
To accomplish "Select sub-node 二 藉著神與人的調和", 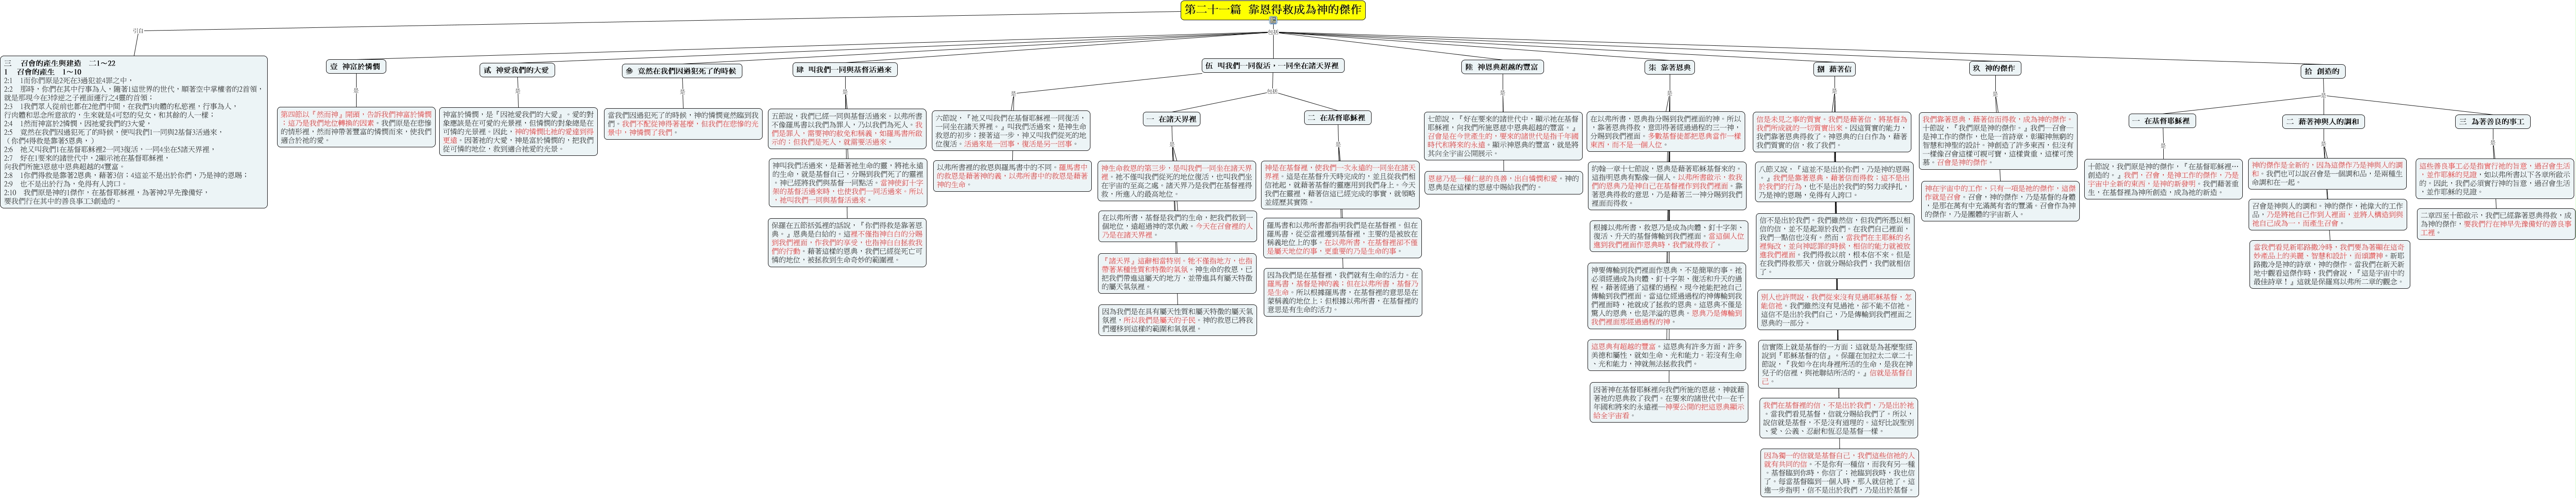I will click(x=2323, y=122).
